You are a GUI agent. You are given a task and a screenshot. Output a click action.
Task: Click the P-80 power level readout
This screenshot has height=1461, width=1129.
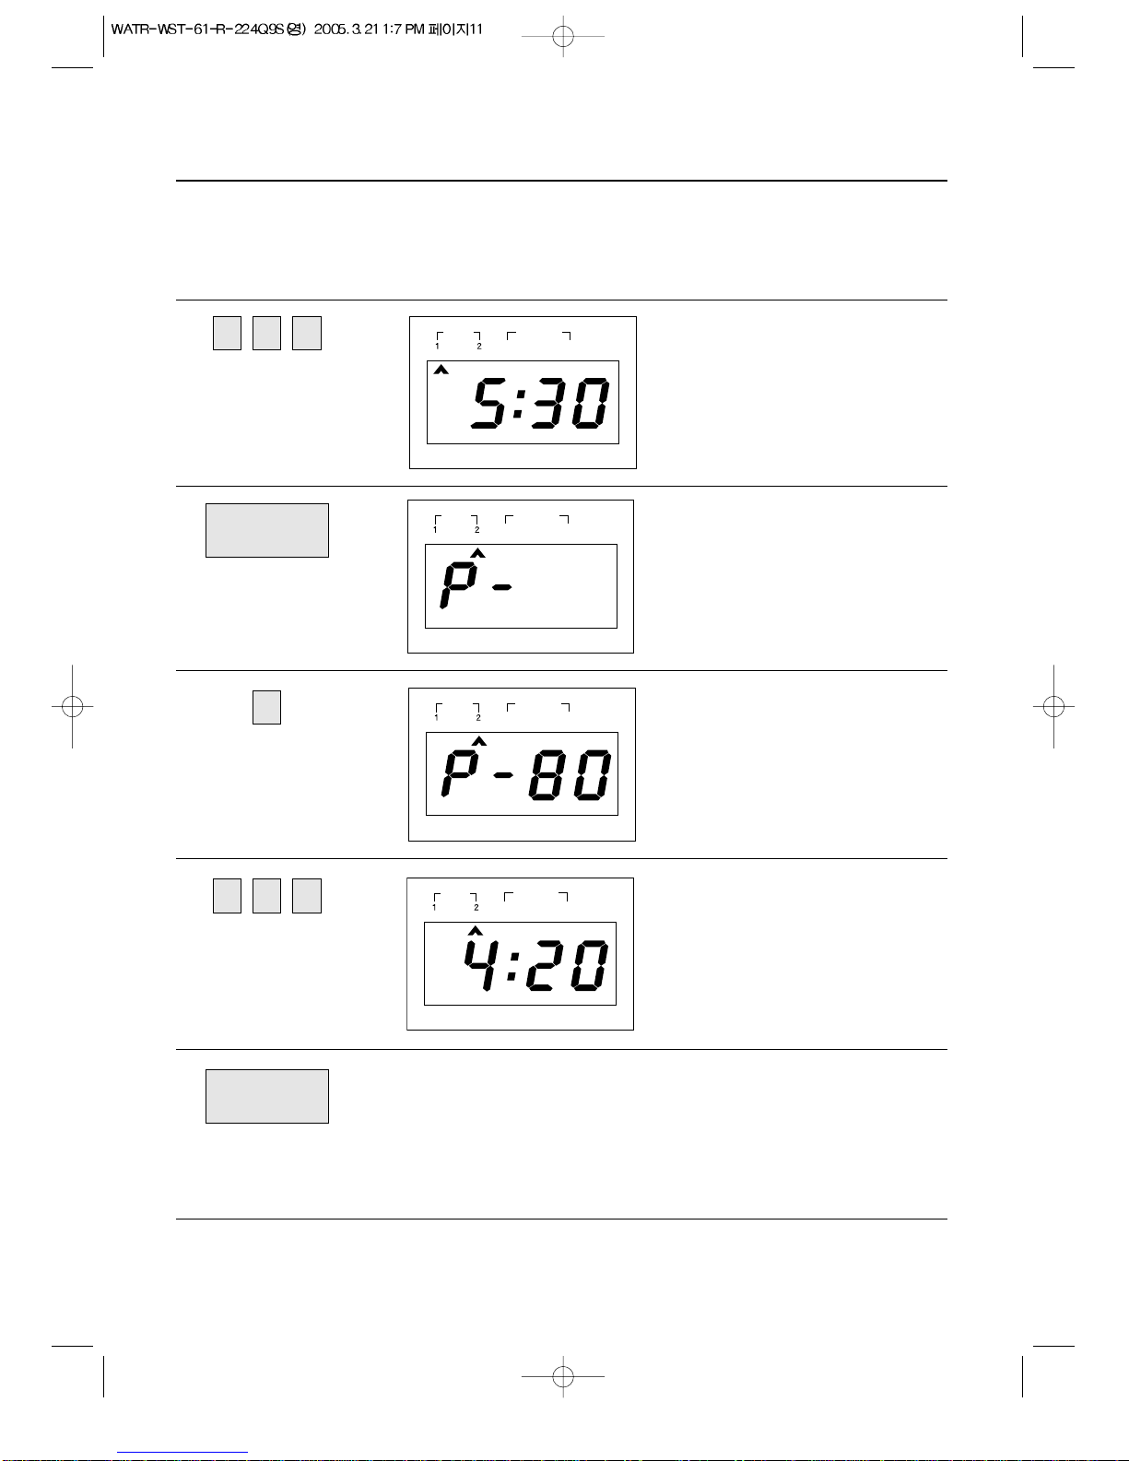point(525,774)
